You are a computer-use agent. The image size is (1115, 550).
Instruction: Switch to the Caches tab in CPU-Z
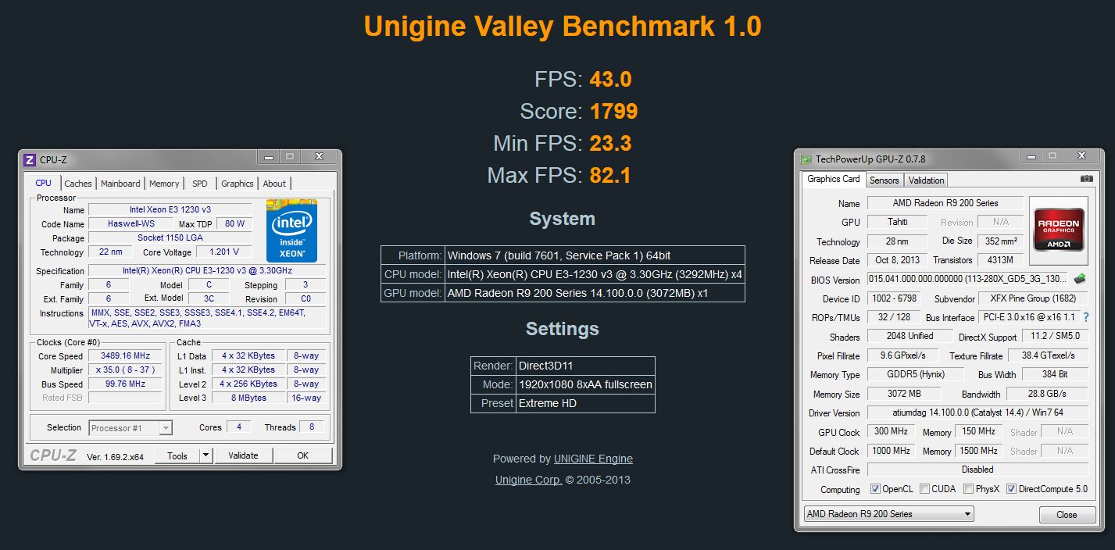point(78,184)
